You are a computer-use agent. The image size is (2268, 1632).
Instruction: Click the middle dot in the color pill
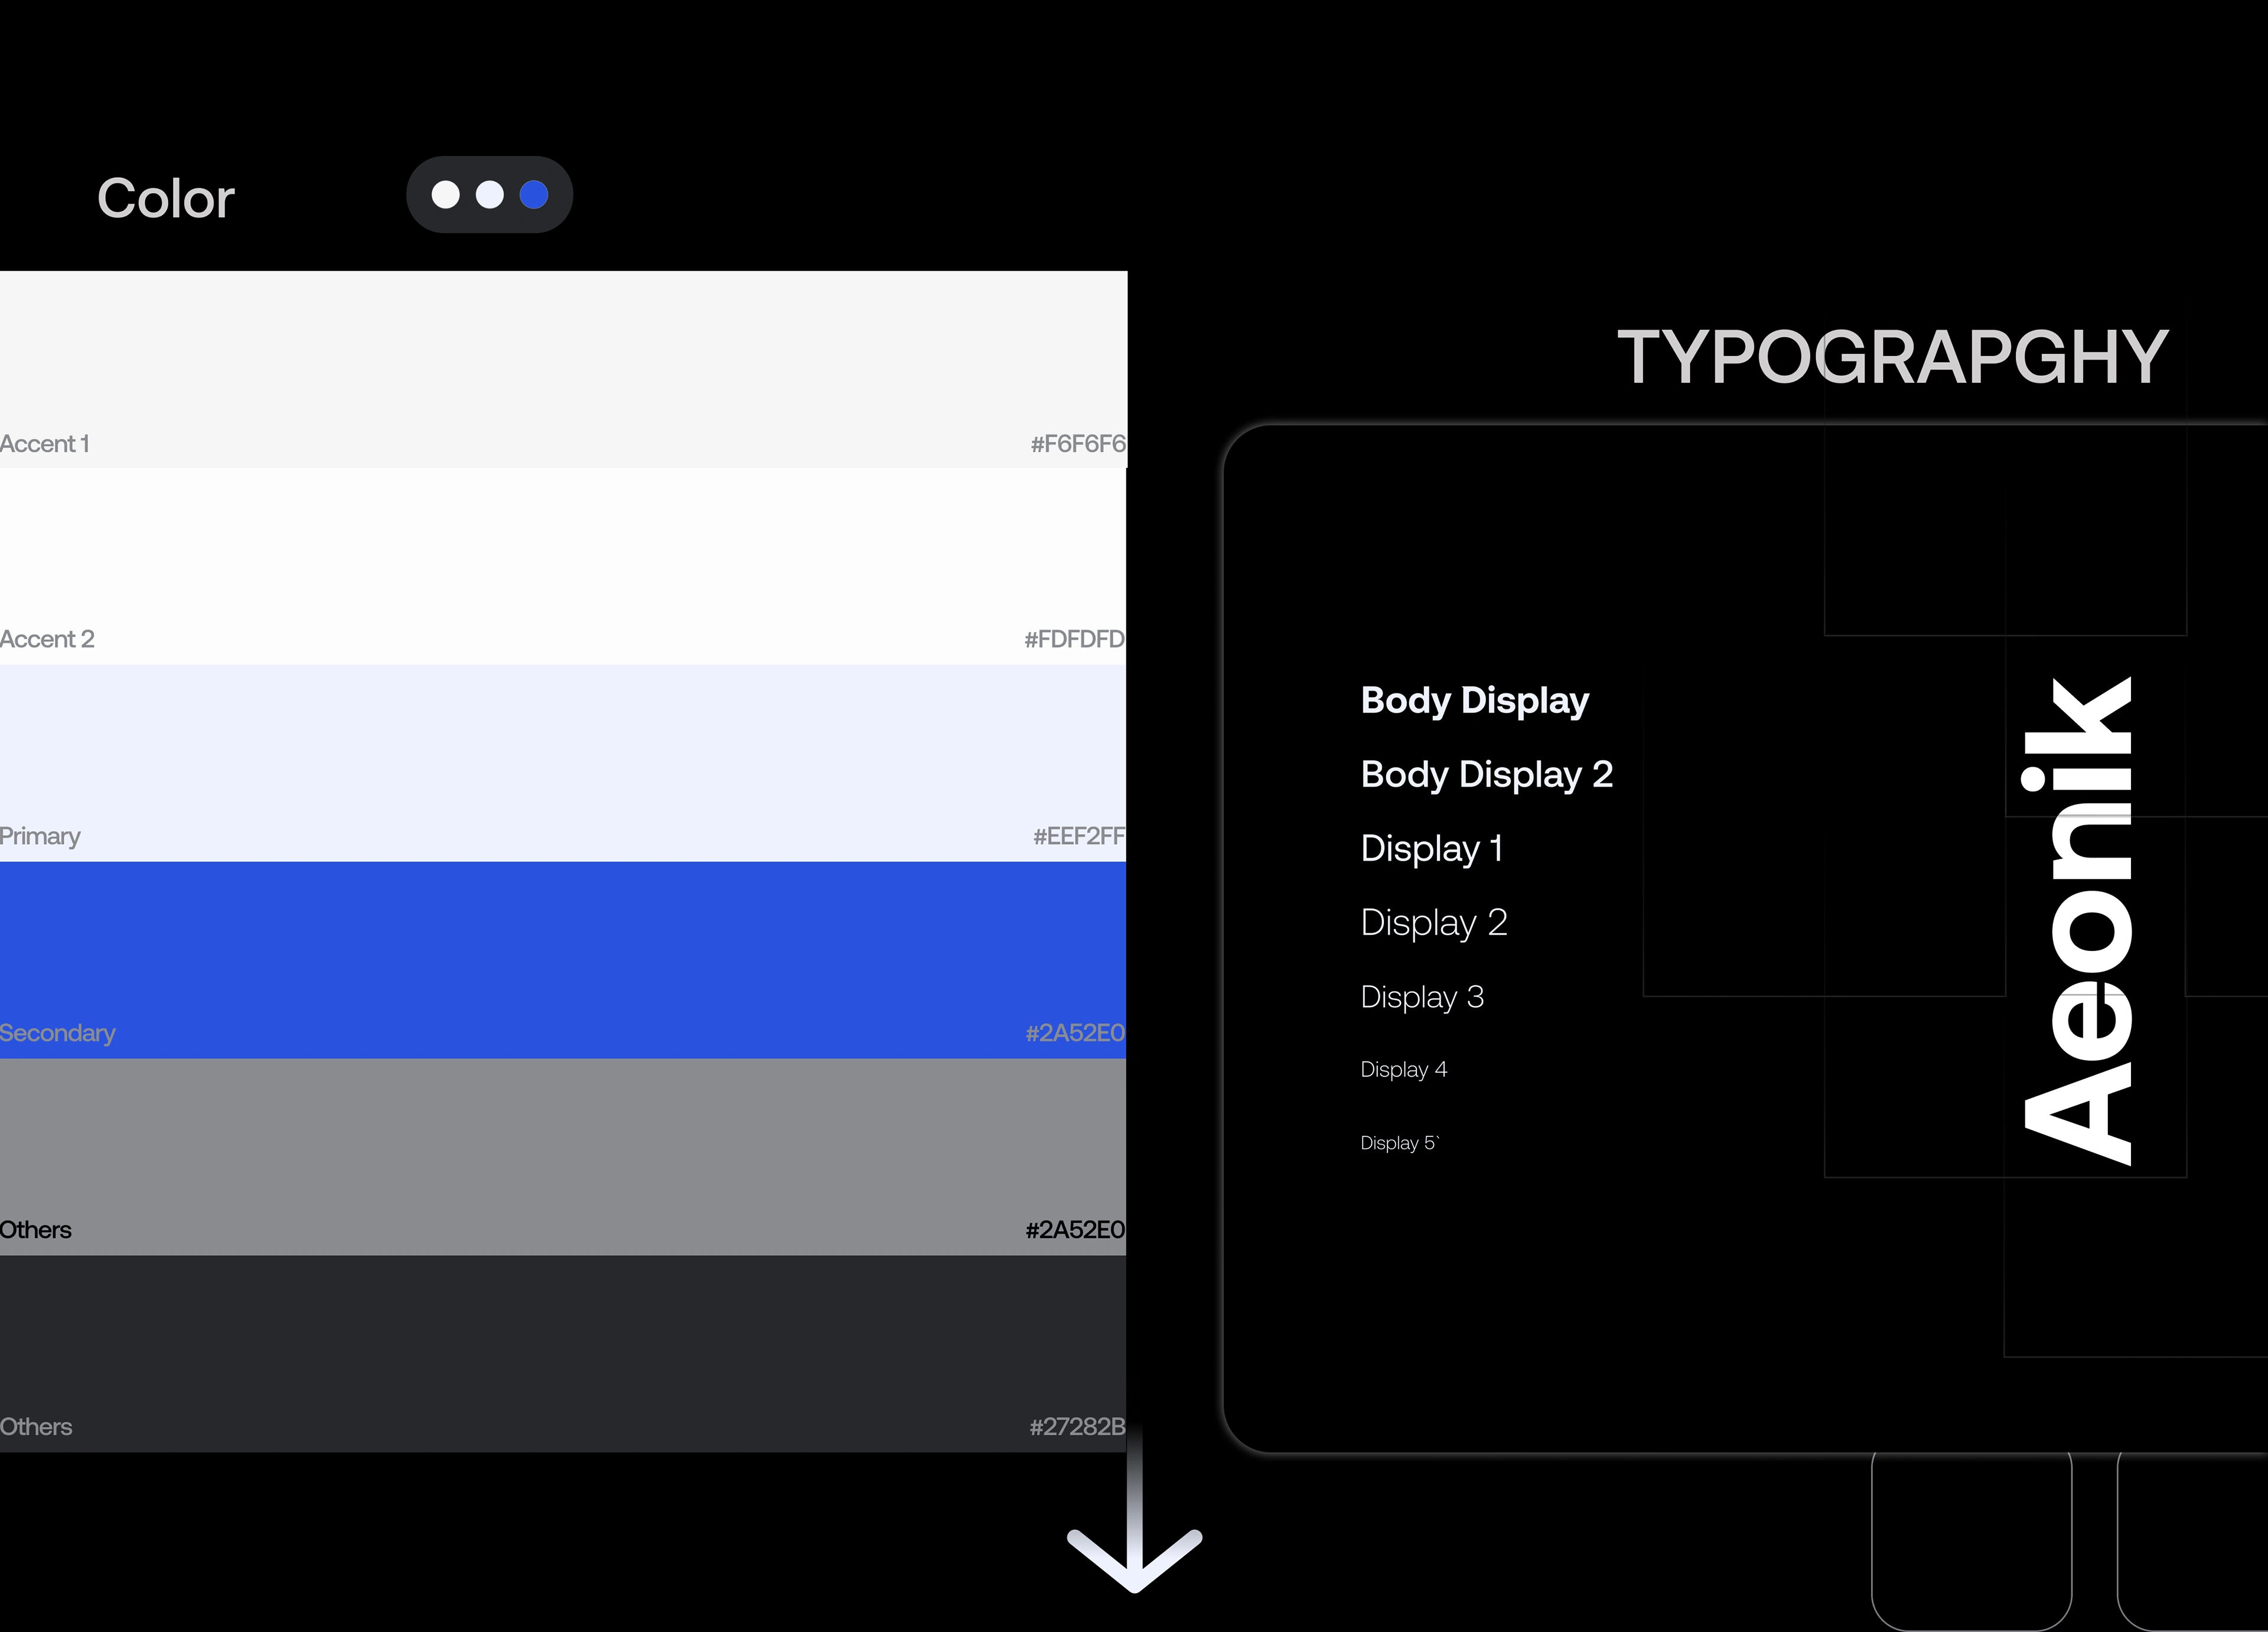tap(489, 195)
